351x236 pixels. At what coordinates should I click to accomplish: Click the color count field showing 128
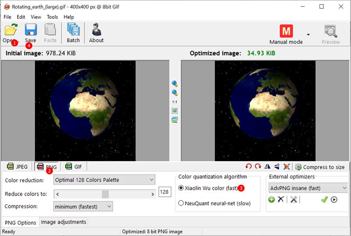click(x=165, y=192)
